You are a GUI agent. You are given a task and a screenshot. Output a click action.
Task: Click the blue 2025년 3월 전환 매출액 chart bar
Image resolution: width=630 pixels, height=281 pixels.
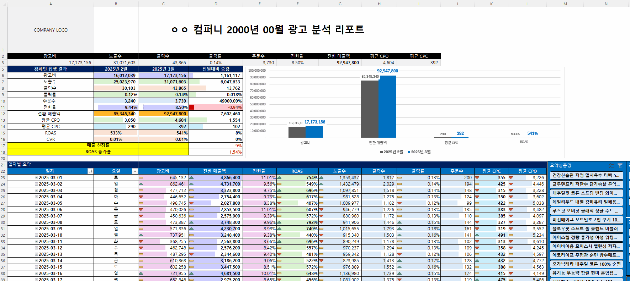coord(387,106)
